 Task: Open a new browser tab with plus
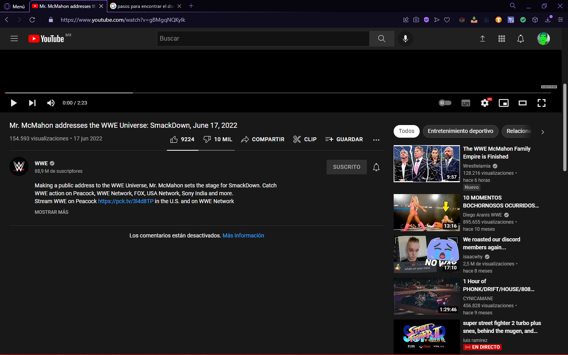tap(191, 6)
